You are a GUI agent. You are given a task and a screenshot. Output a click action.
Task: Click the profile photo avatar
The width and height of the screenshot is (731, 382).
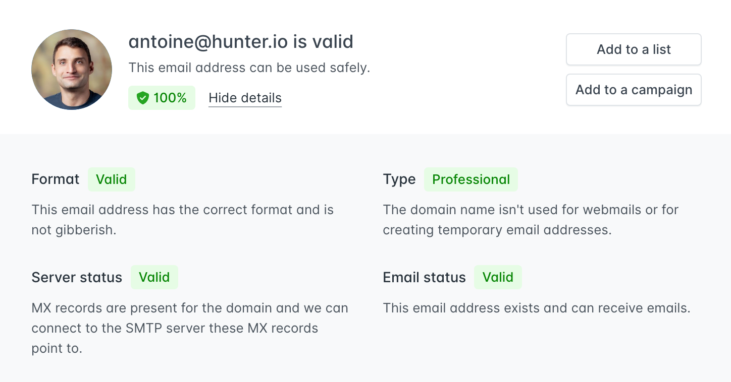pos(72,70)
